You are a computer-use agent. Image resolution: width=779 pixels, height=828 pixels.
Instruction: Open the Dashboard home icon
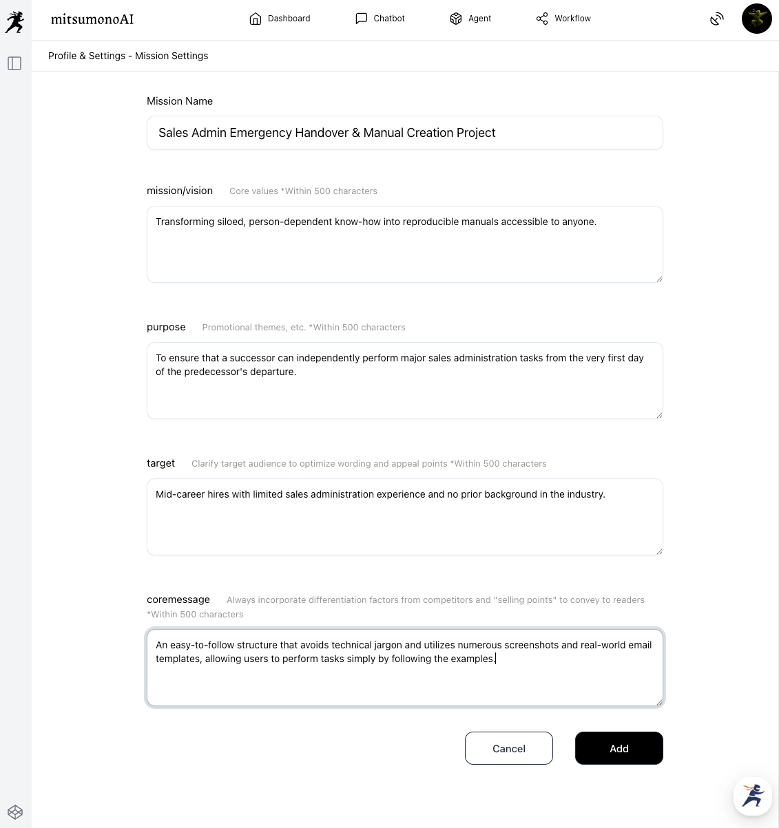coord(256,19)
